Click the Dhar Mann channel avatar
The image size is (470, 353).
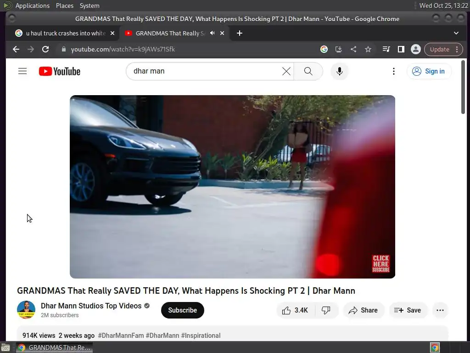pos(26,310)
